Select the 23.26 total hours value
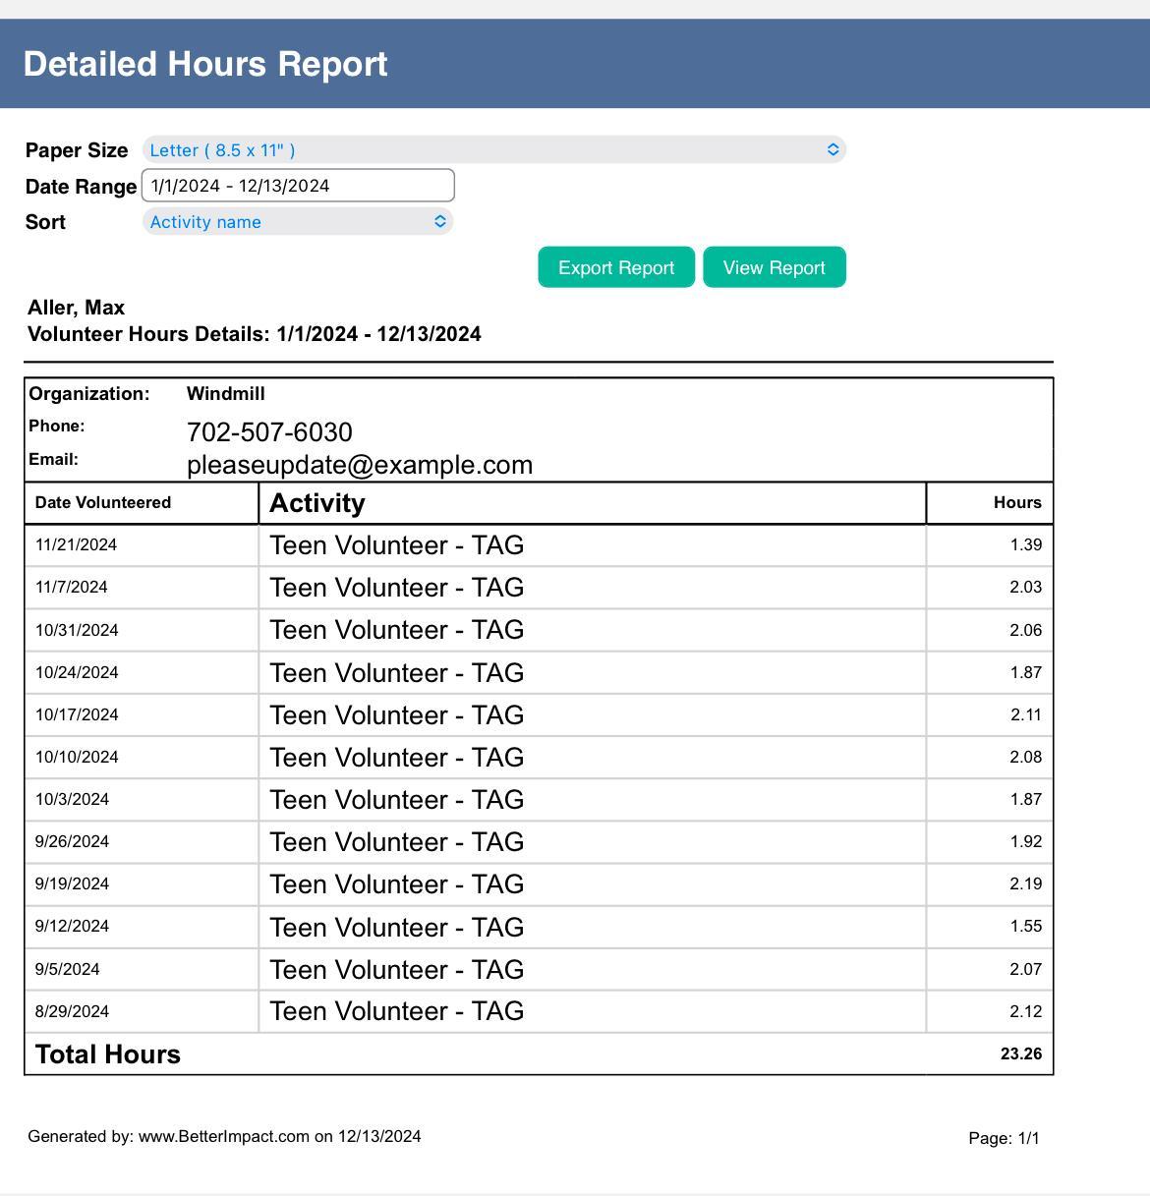This screenshot has height=1196, width=1150. click(x=1020, y=1054)
